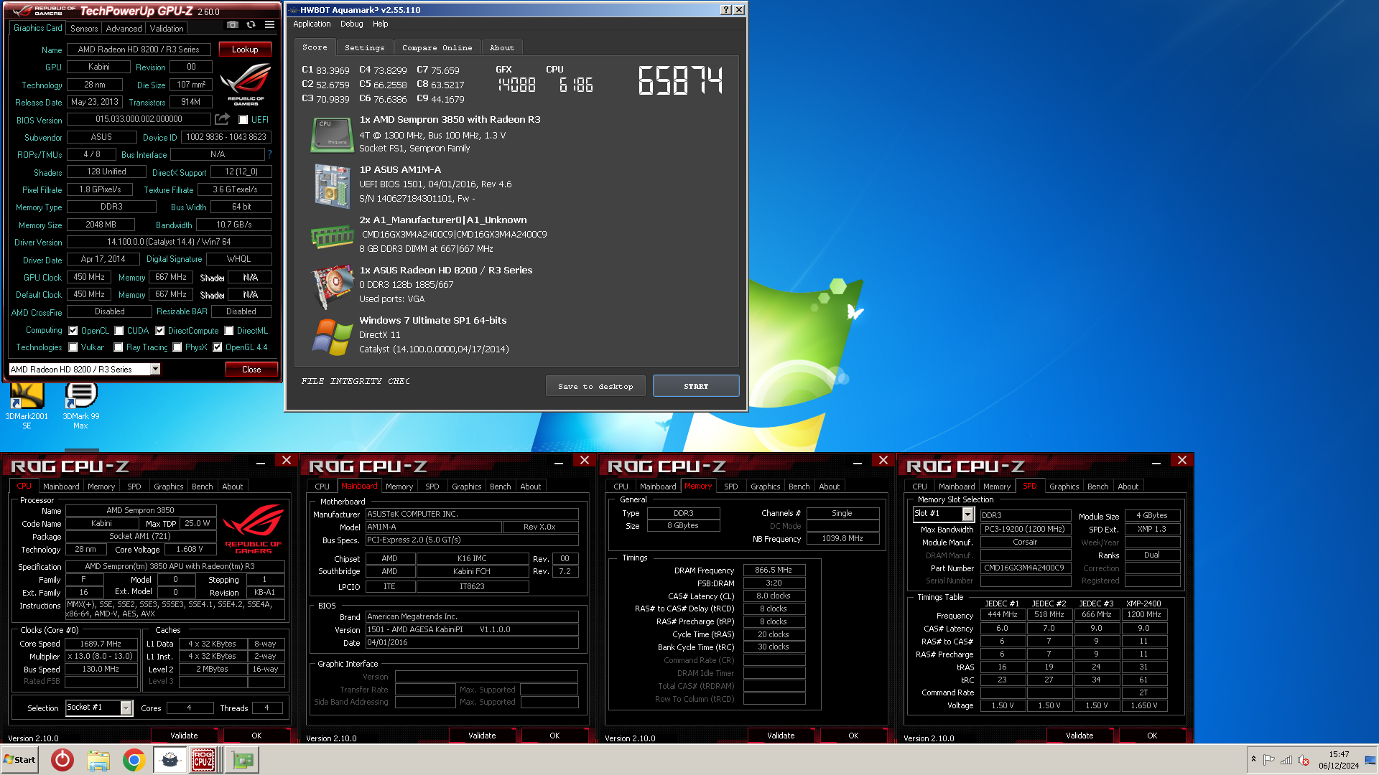Click the Windows logo icon in Aquamark
The height and width of the screenshot is (775, 1379).
(x=332, y=337)
